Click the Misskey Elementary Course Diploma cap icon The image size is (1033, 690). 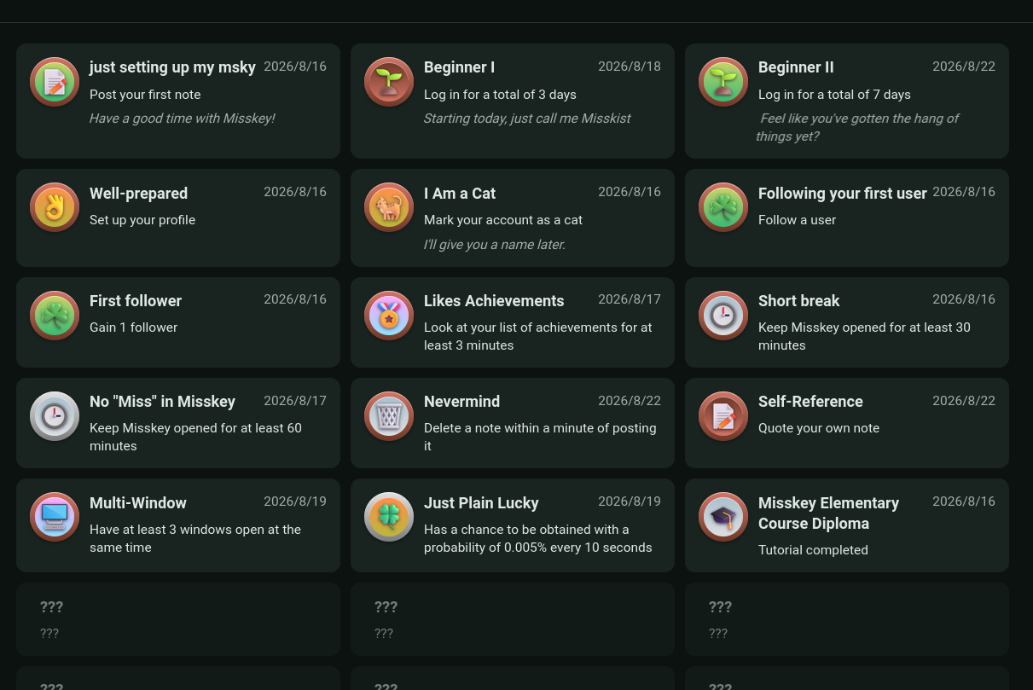click(x=723, y=517)
